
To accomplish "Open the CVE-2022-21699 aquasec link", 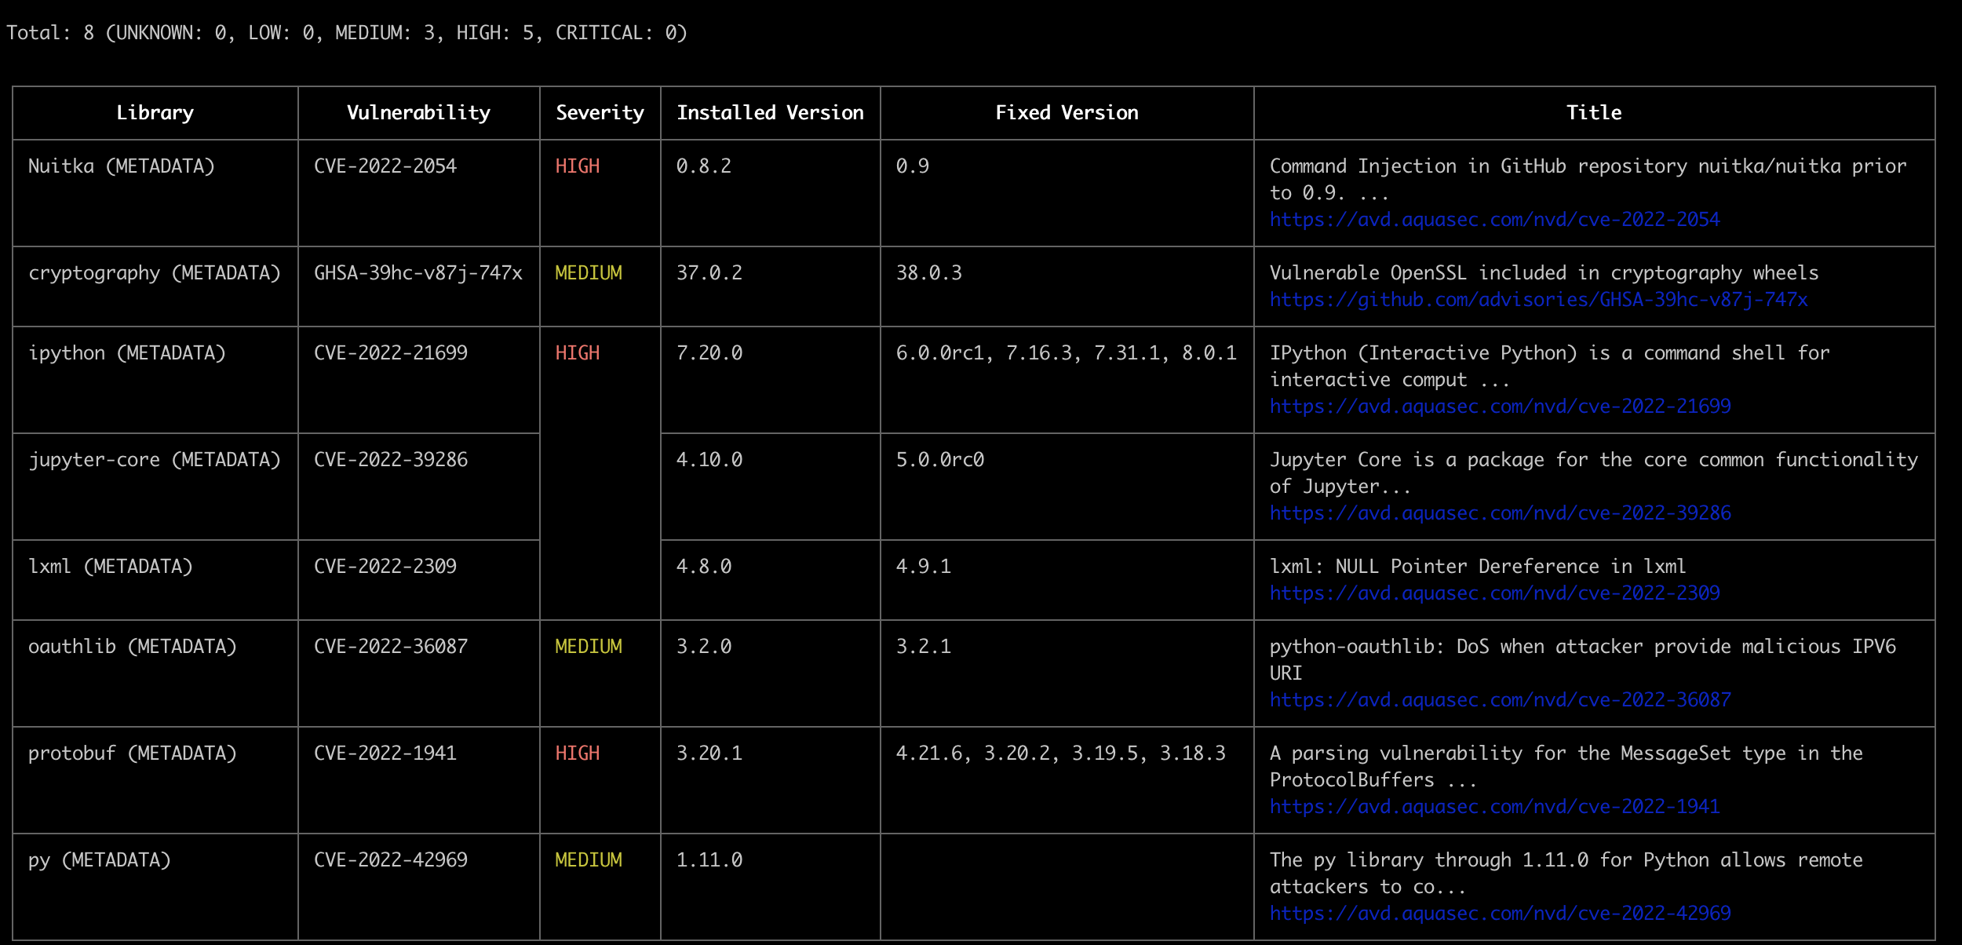I will click(x=1500, y=407).
